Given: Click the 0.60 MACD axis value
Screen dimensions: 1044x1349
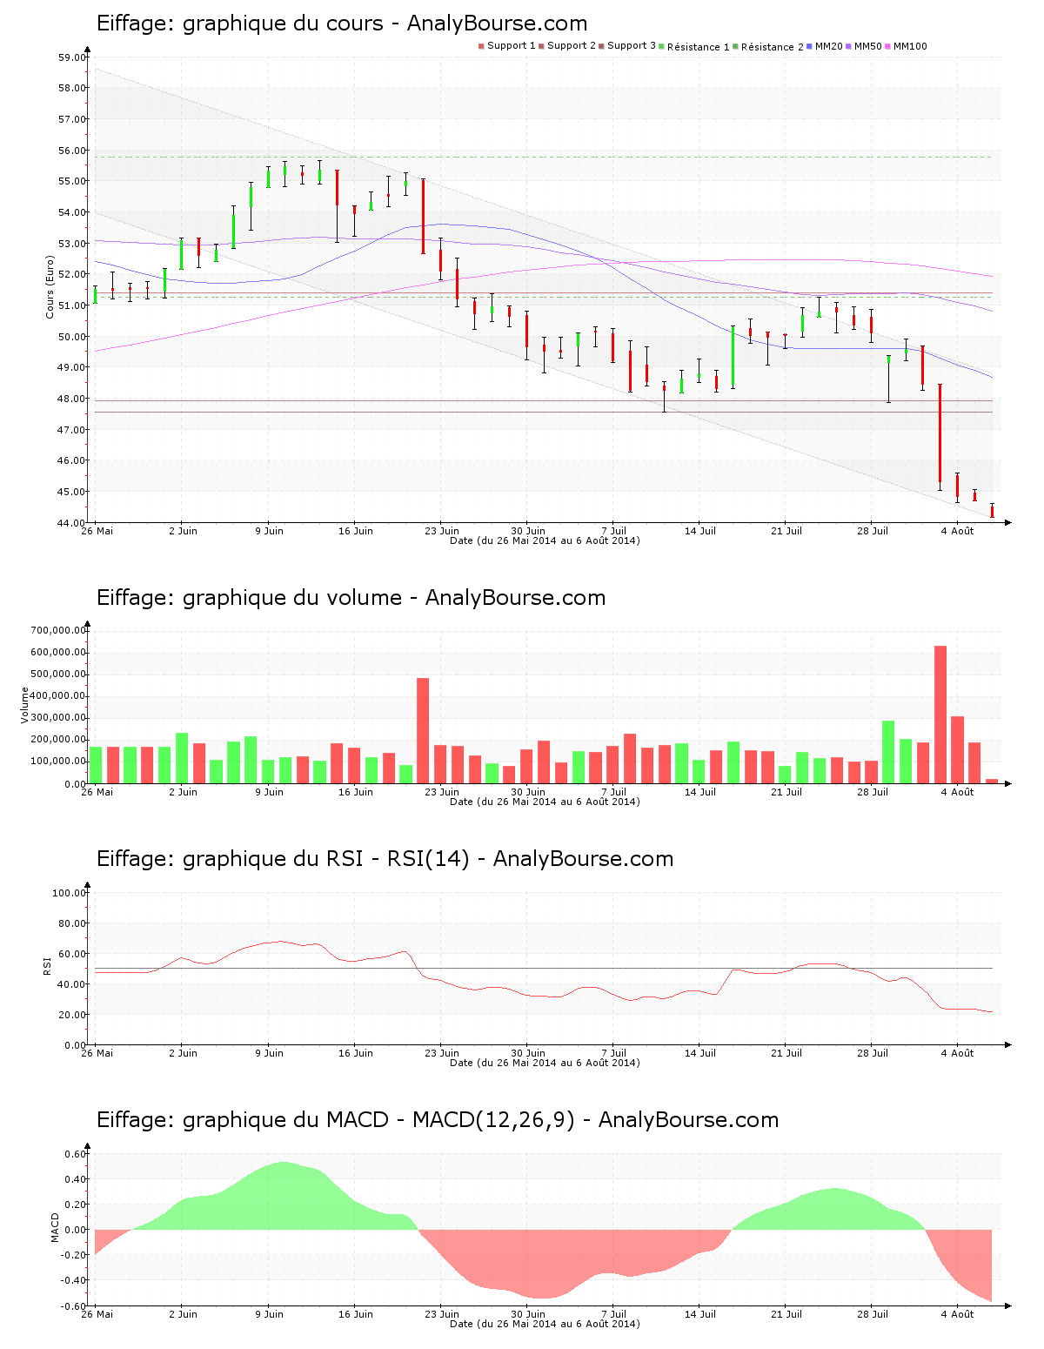Looking at the screenshot, I should coord(75,1154).
